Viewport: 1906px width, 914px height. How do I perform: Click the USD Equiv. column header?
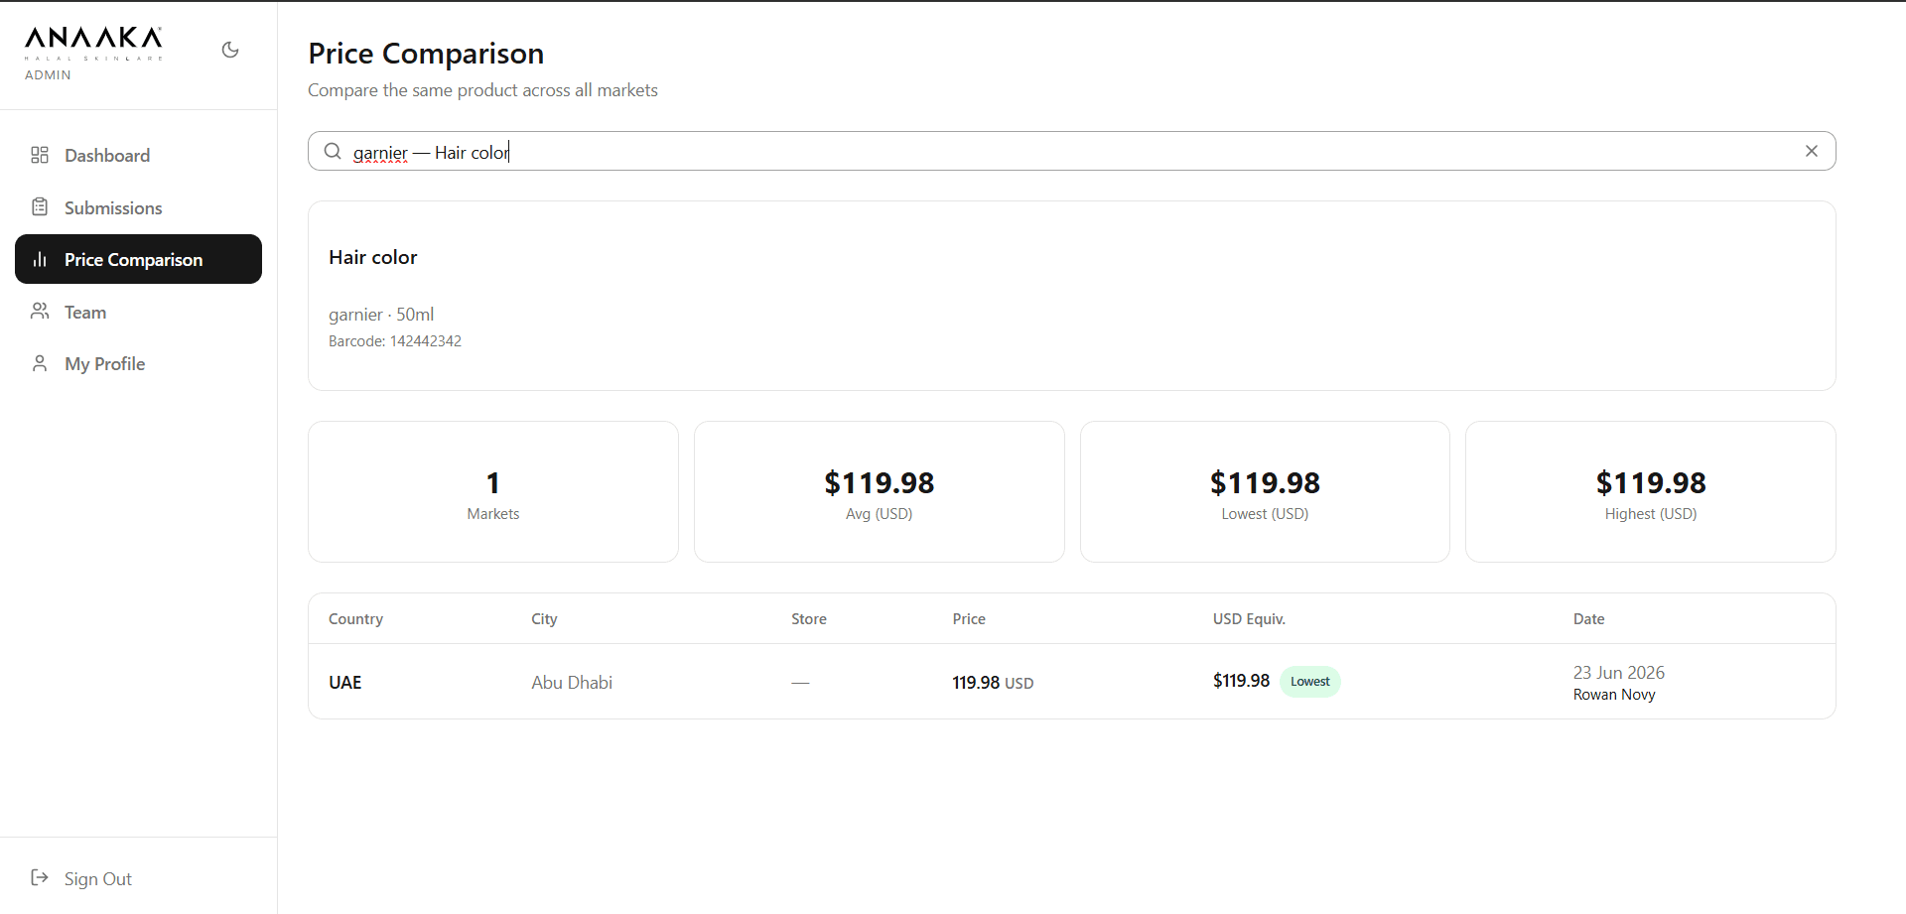(1249, 618)
